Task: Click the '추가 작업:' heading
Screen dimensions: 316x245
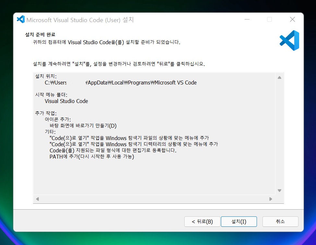Action: (46, 113)
